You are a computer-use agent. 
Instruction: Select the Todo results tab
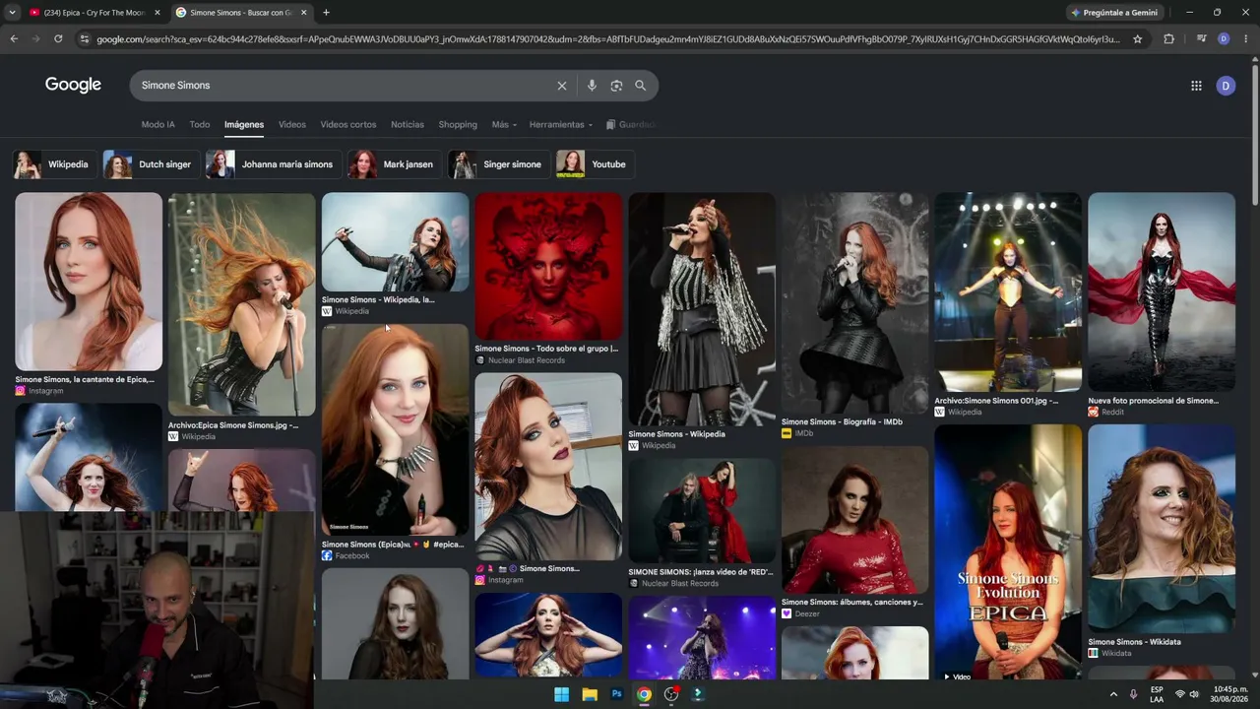[x=200, y=125]
